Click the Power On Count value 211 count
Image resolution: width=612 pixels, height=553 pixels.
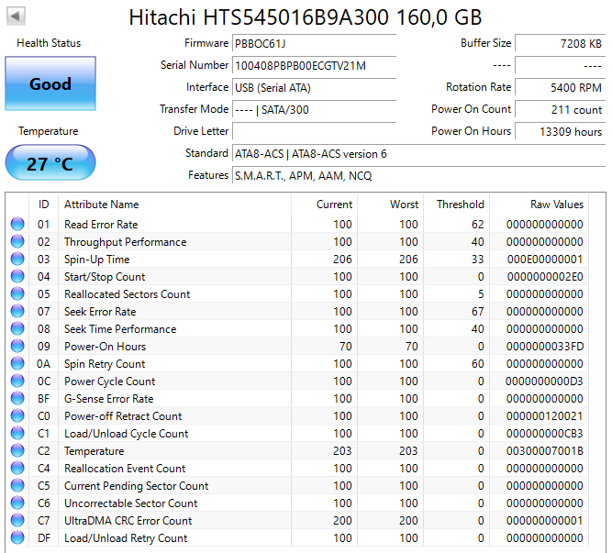pyautogui.click(x=560, y=109)
